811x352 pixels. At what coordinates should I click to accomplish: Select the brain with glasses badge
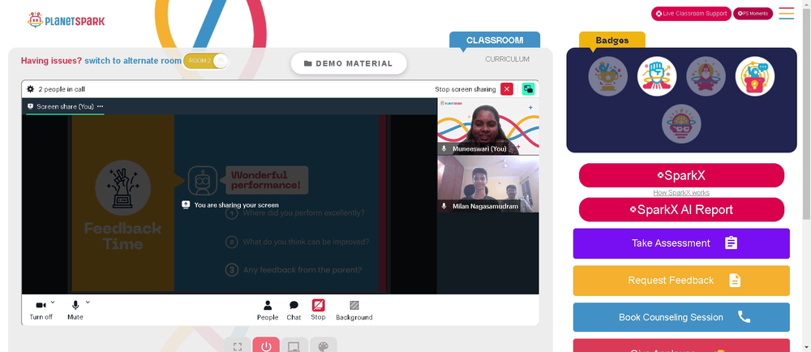pos(681,124)
